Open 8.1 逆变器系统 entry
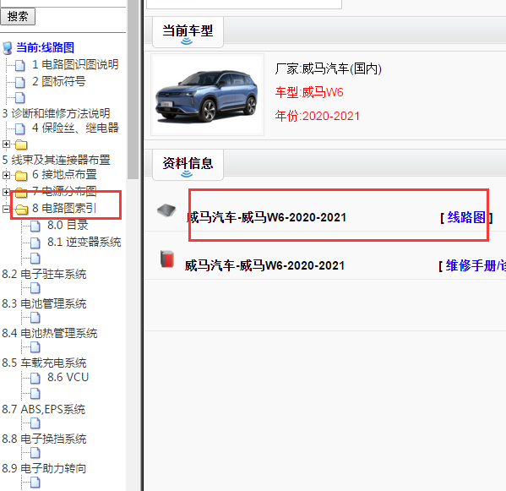506x491 pixels. pyautogui.click(x=84, y=242)
